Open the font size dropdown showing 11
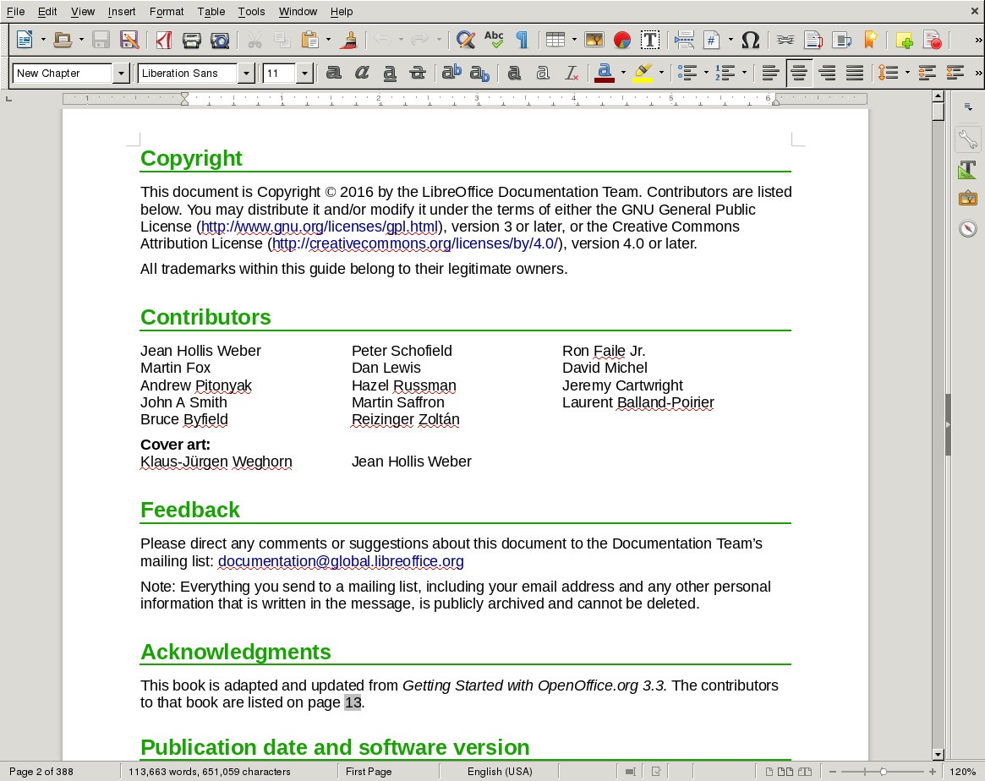 click(304, 74)
